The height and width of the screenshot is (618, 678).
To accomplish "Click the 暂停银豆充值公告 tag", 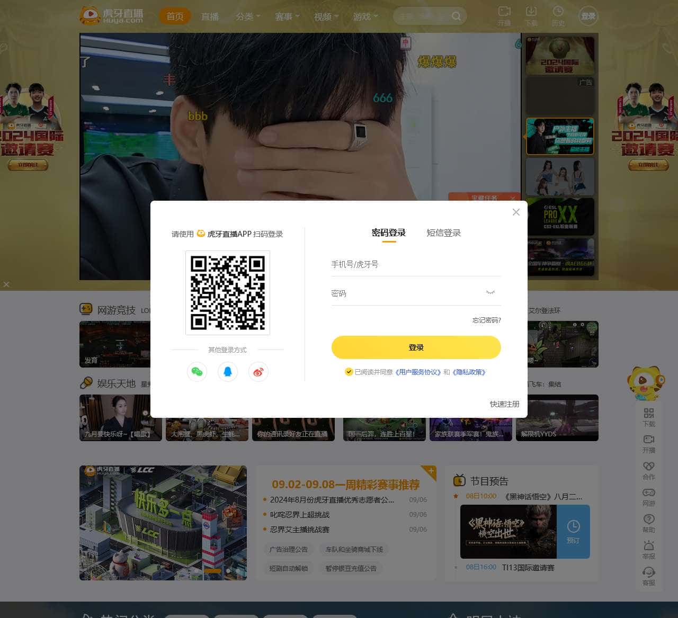I will pyautogui.click(x=351, y=568).
